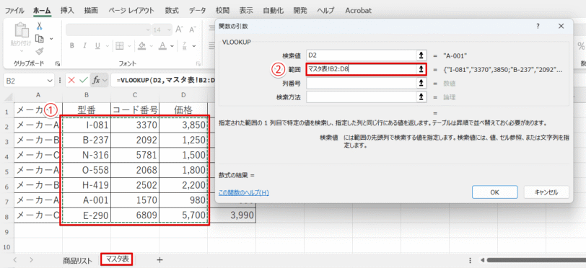Select row 9 header
Image resolution: width=586 pixels, height=268 pixels.
pos(6,232)
